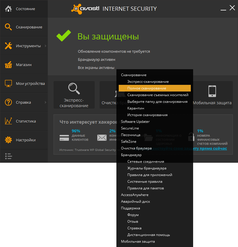Click 'Обновление компонентов не требуется' text

114,52
